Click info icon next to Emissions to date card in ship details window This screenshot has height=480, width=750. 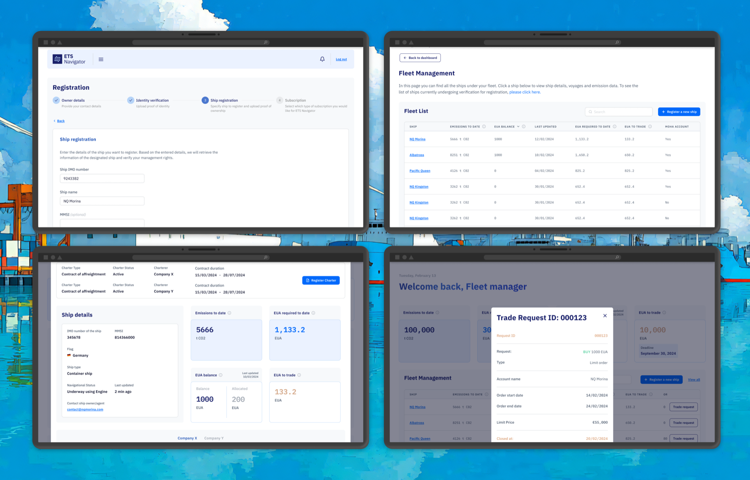[229, 313]
